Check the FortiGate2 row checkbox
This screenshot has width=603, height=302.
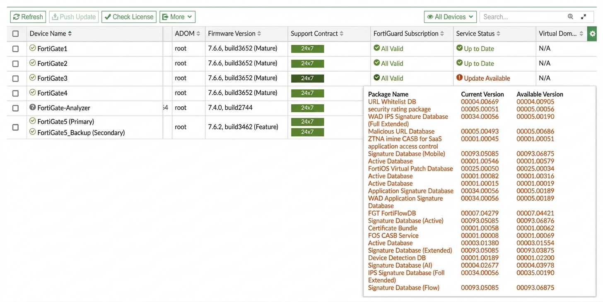(x=15, y=64)
